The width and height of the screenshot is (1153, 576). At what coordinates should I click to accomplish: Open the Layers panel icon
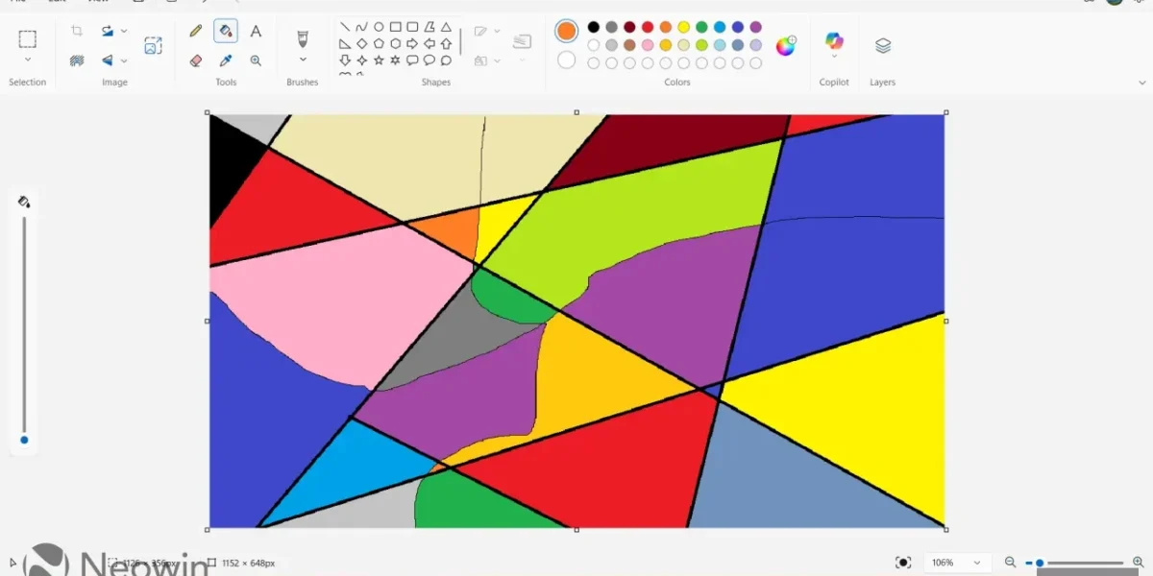(x=883, y=45)
